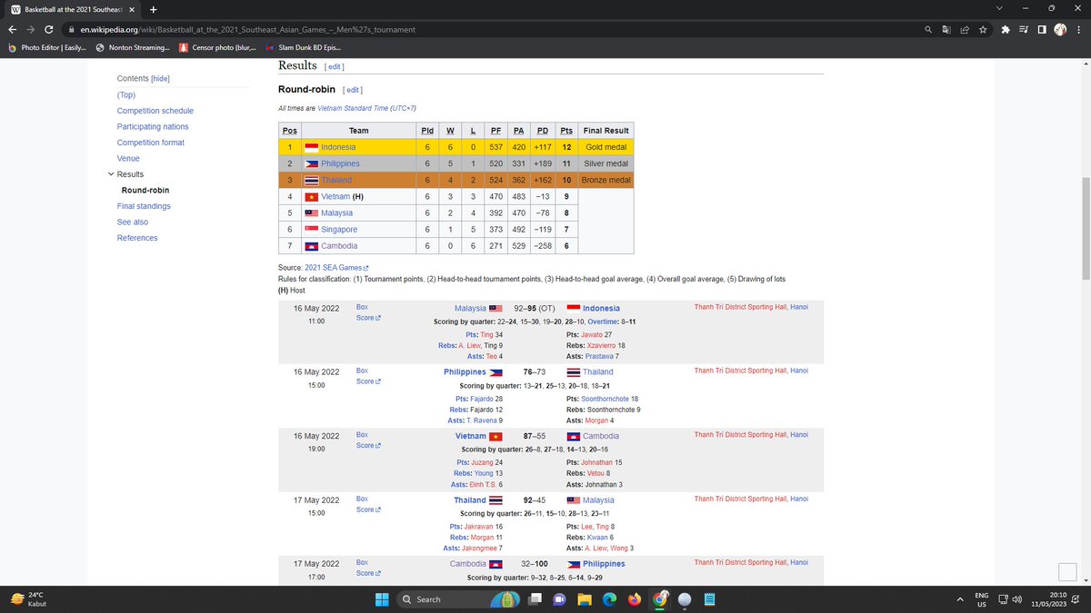Open Microsoft Edge from the taskbar

coord(609,598)
